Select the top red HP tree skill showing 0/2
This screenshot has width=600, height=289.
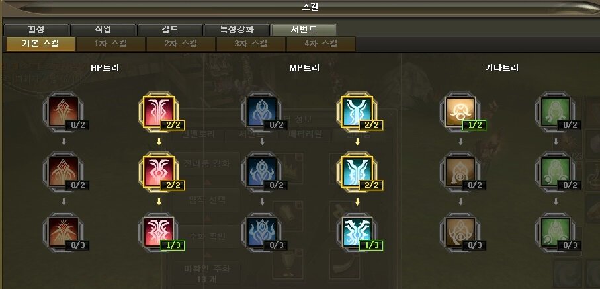click(64, 111)
